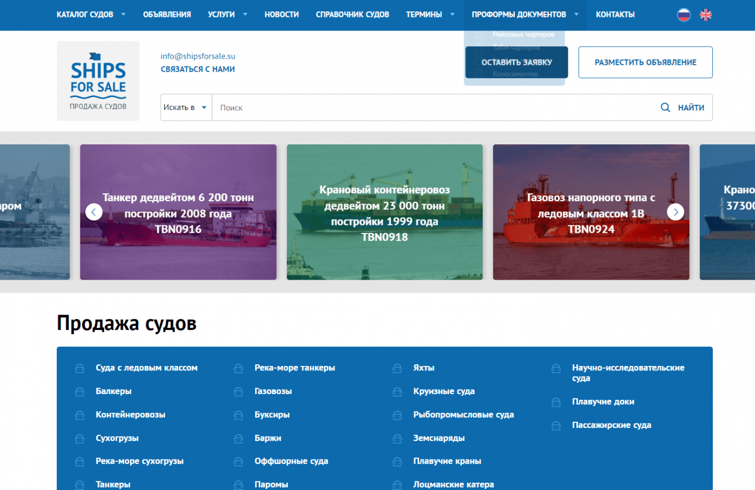Viewport: 755px width, 490px height.
Task: Open the Искать в search scope dropdown
Action: pos(186,108)
